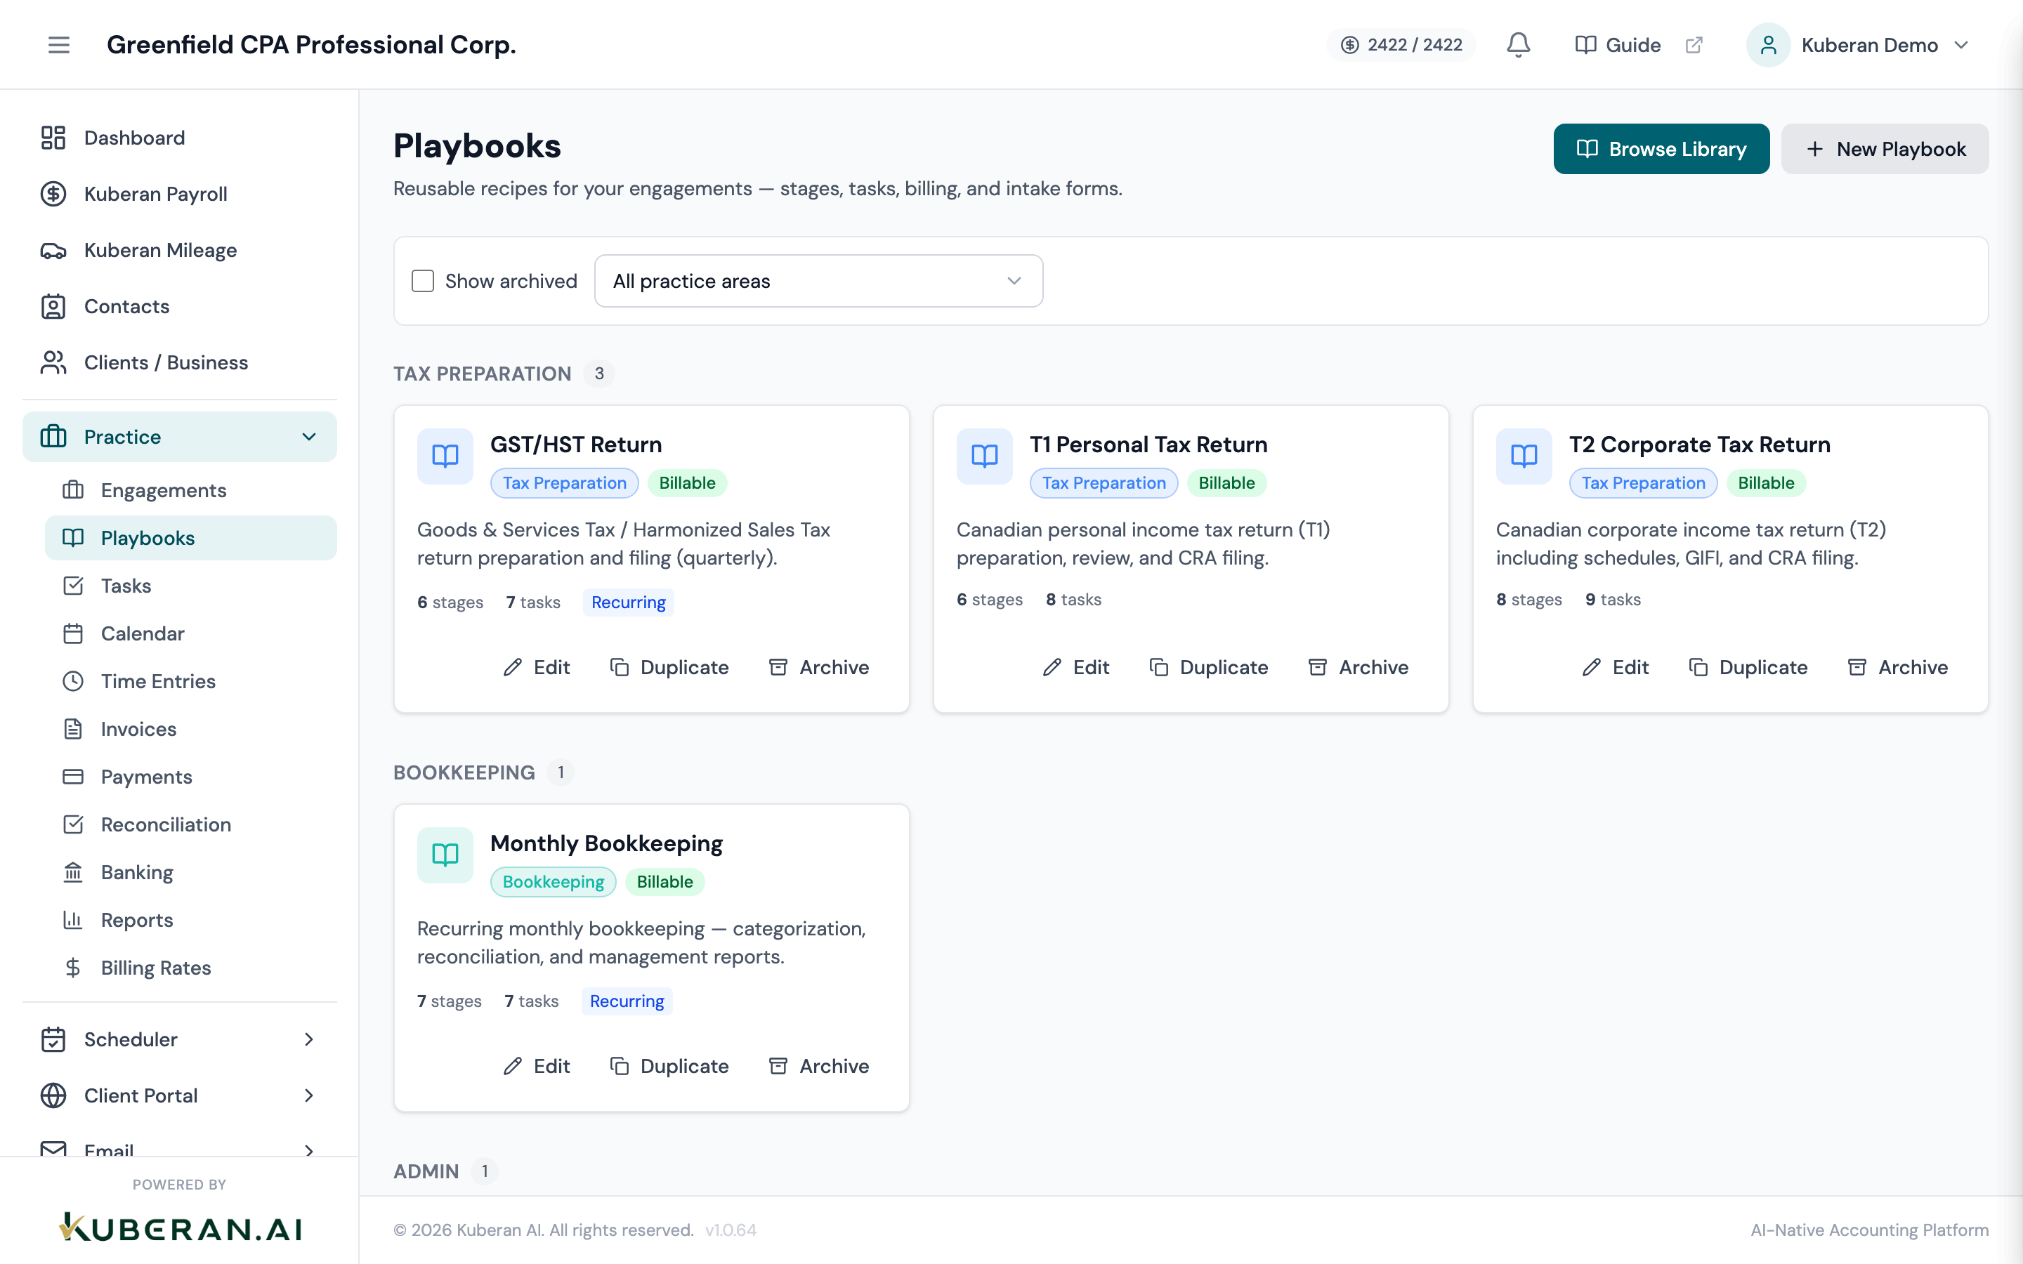Duplicate the GST/HST Return playbook
The width and height of the screenshot is (2023, 1264).
(669, 667)
